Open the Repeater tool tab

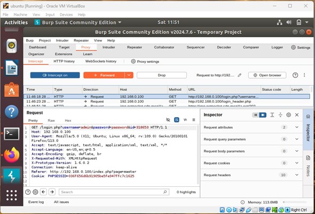[135, 47]
